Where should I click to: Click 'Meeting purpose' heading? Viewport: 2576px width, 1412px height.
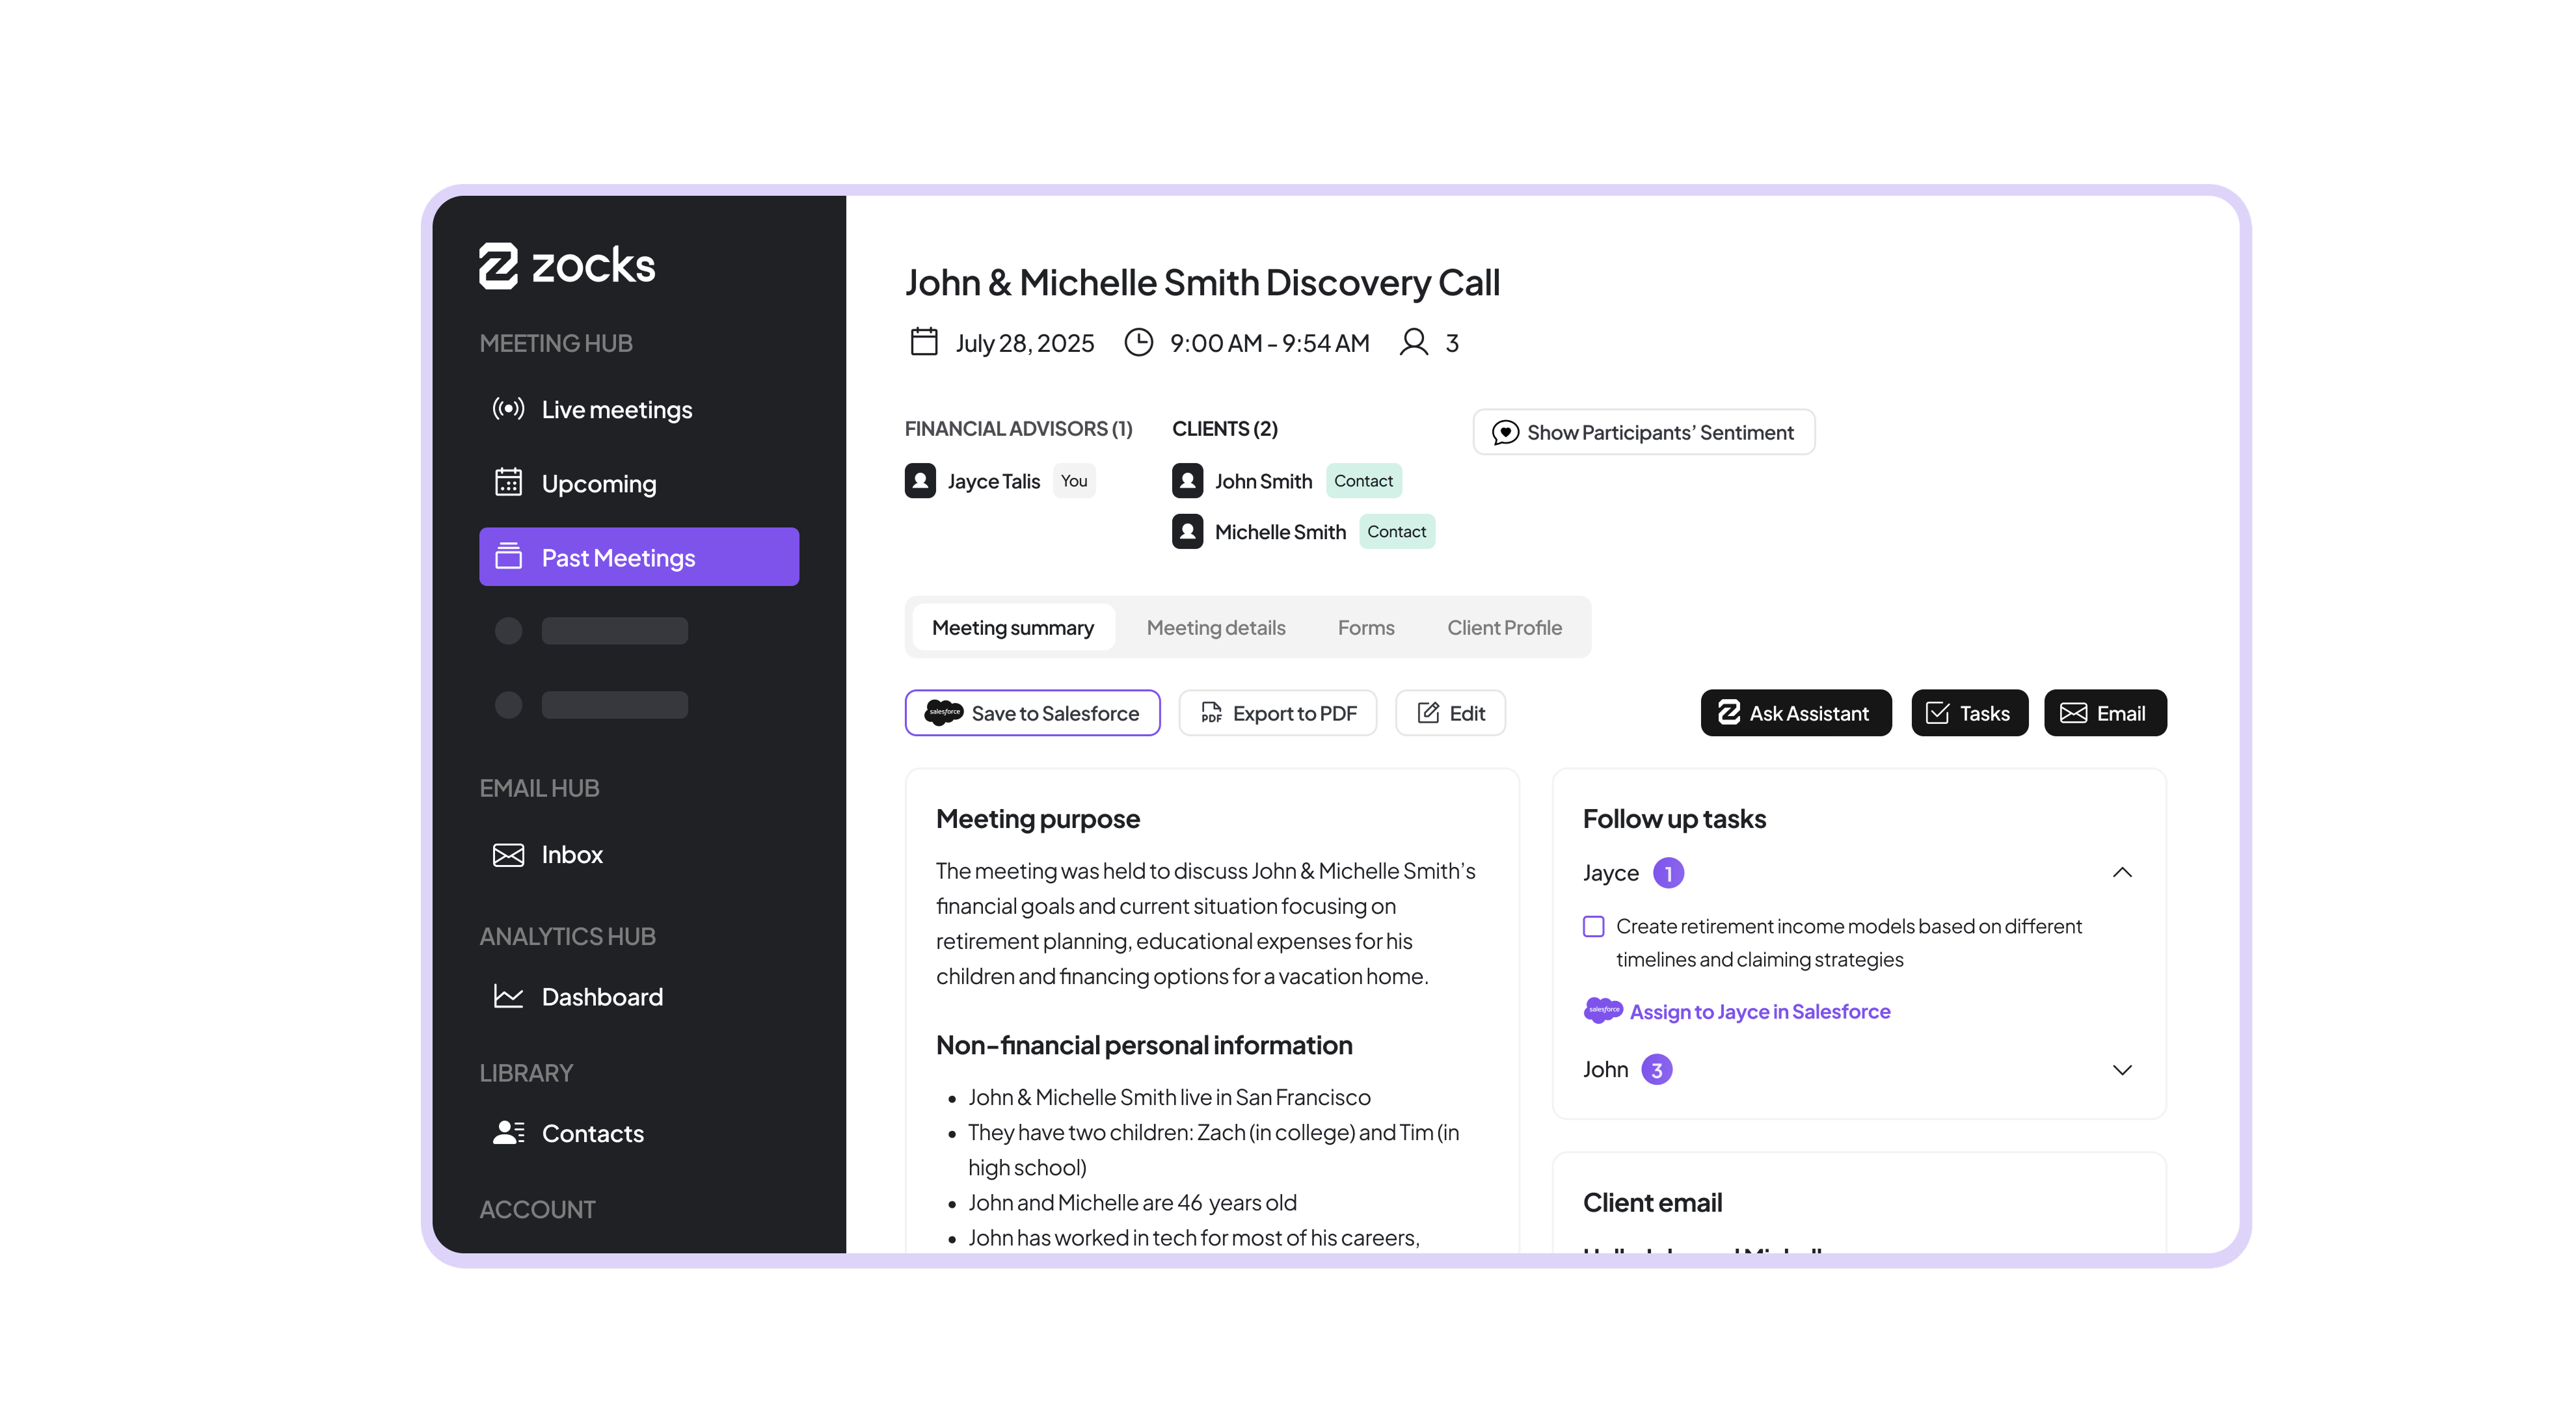tap(1038, 819)
